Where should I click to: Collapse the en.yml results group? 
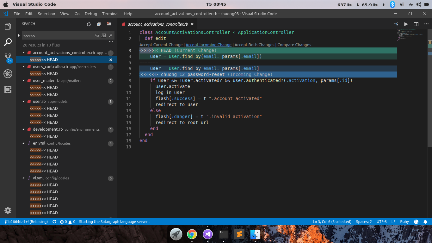point(24,143)
